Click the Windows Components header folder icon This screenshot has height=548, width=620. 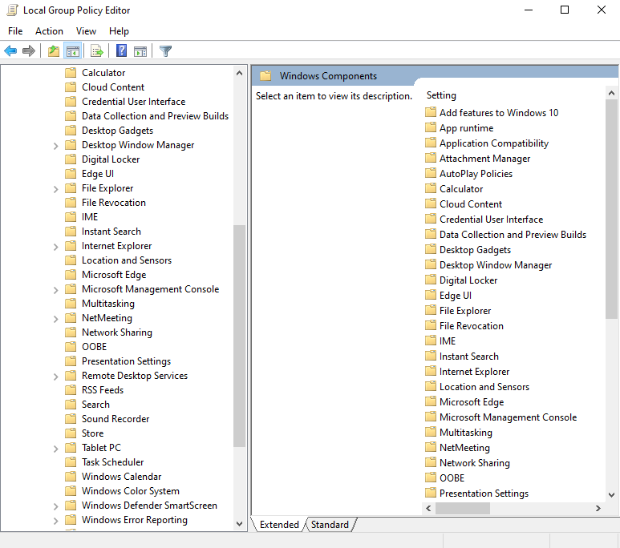coord(265,76)
